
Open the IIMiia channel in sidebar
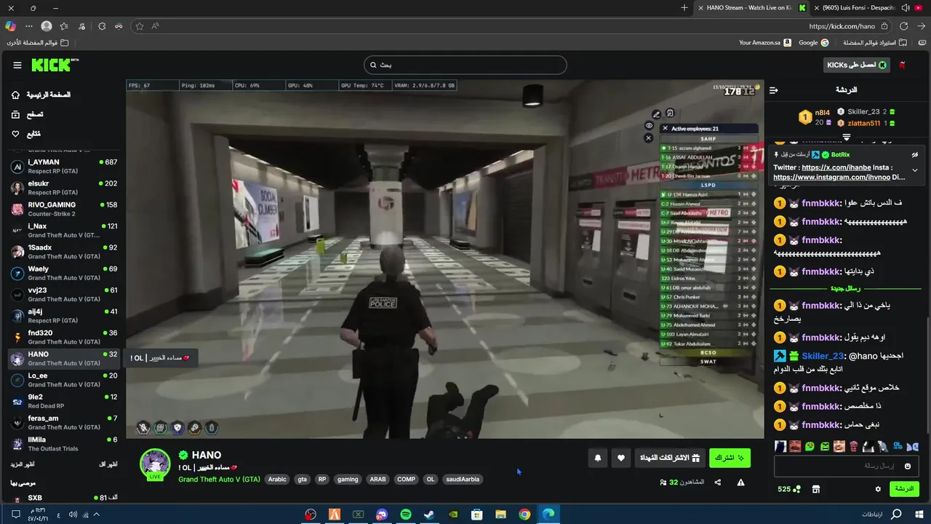tap(63, 443)
